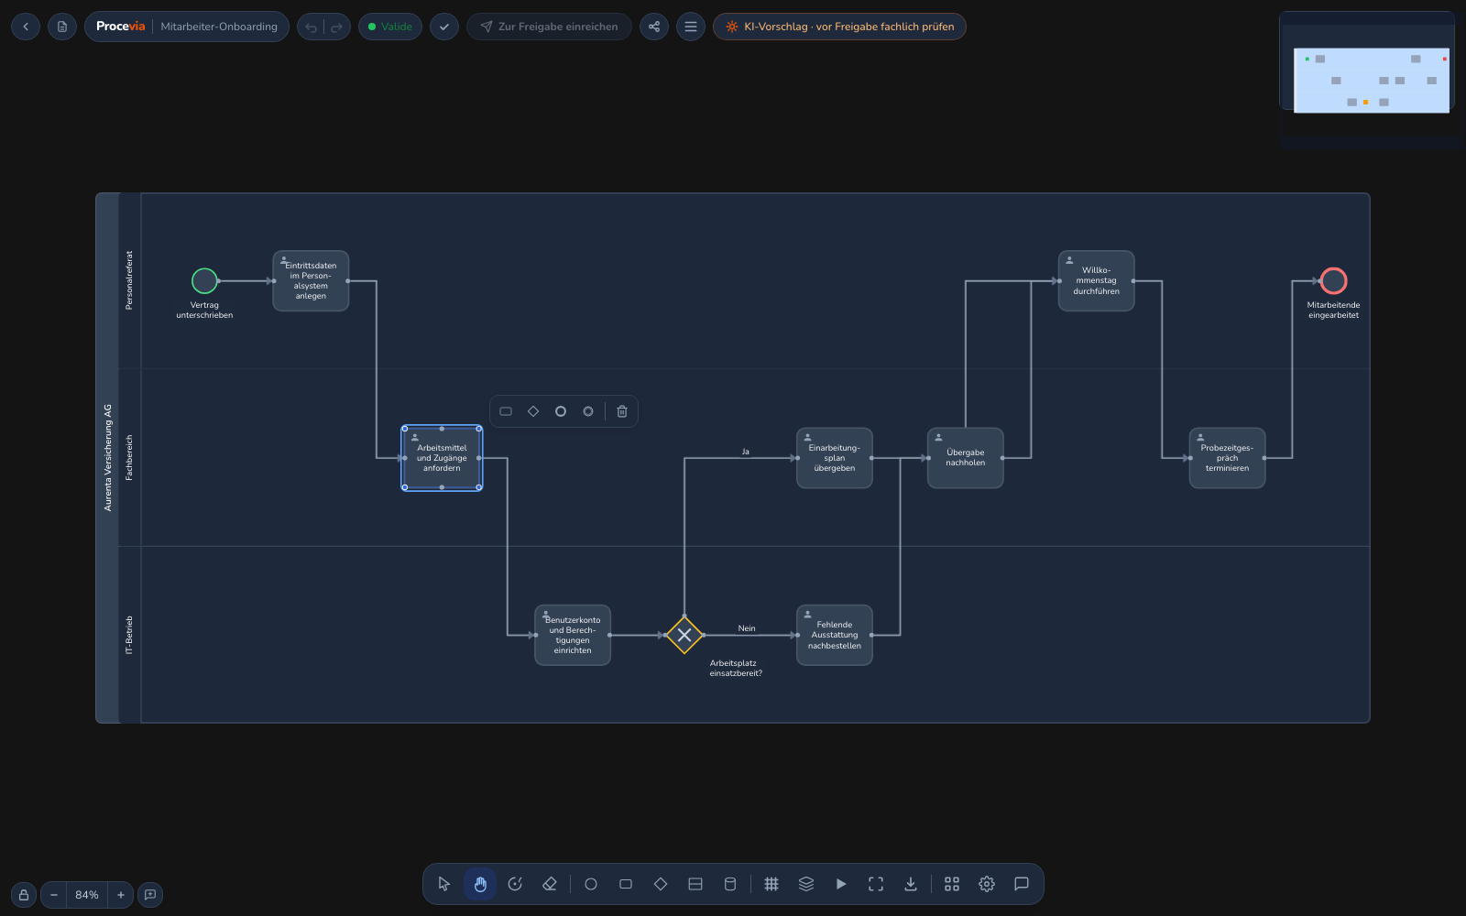This screenshot has width=1466, height=916.
Task: Append end event from context pad
Action: pos(561,411)
